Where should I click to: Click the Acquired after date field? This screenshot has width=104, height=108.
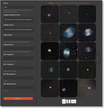tap(19, 39)
